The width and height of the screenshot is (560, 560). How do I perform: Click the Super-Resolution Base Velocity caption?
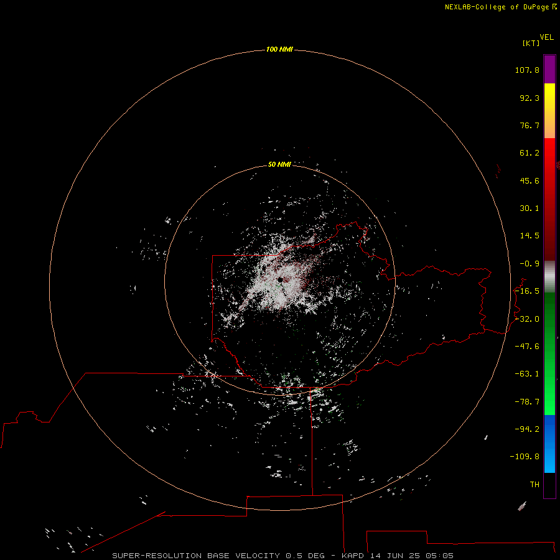[x=283, y=556]
